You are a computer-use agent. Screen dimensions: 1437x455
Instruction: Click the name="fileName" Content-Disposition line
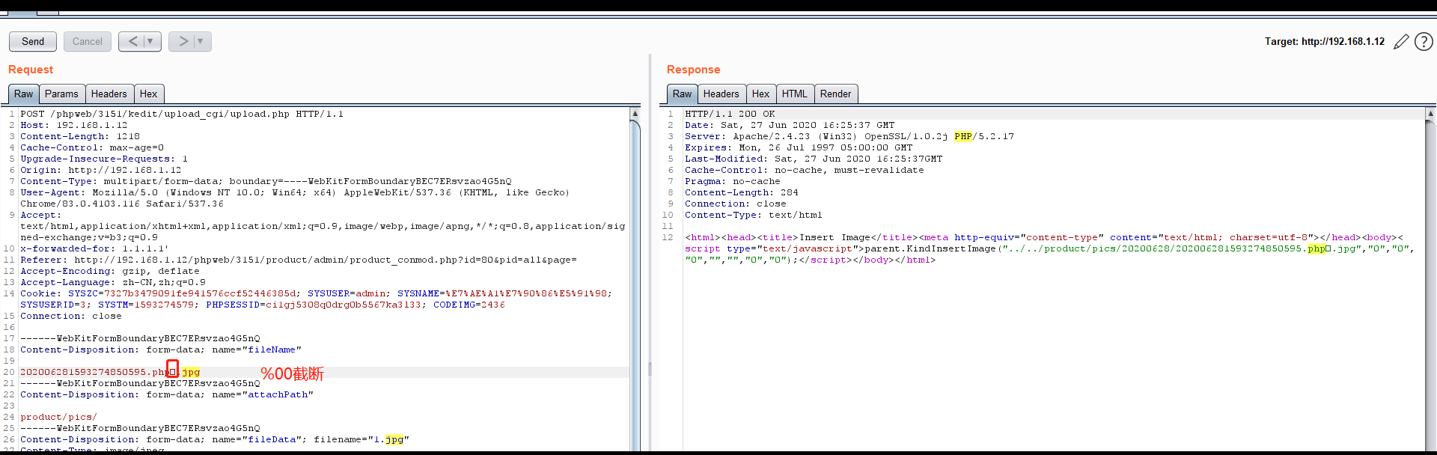tap(161, 349)
